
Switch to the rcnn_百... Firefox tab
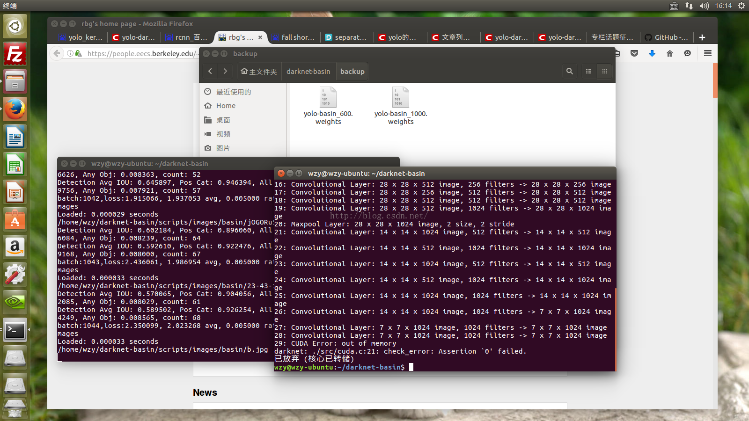[x=187, y=37]
